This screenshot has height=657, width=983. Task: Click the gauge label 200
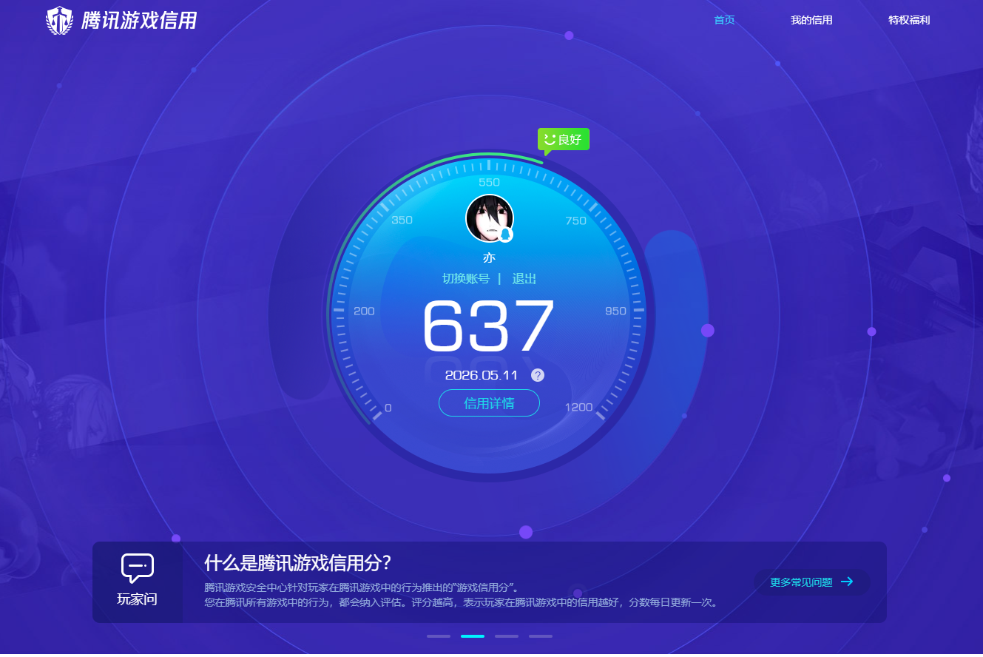pos(364,311)
